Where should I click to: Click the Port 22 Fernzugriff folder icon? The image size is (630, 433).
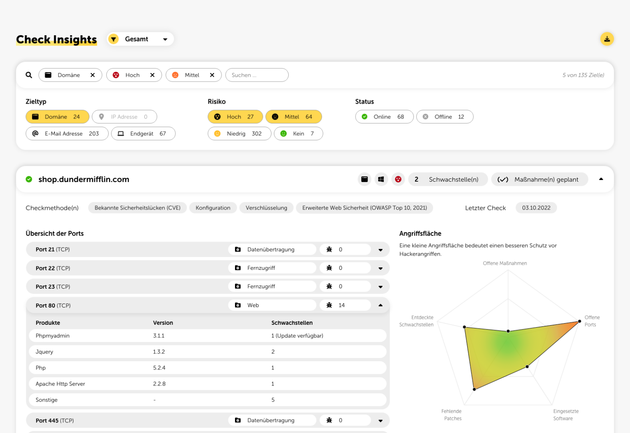tap(237, 268)
